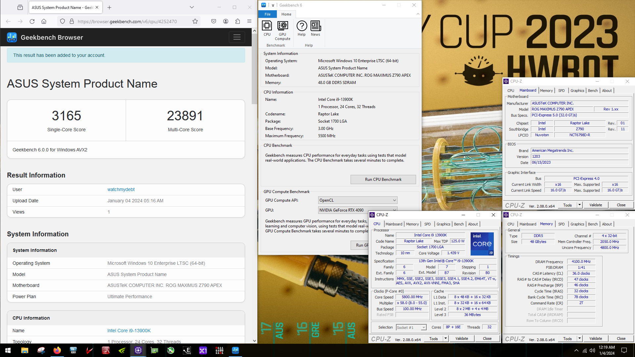Open Geekbench quick access toolbar dropdown
635x357 pixels.
[x=273, y=5]
